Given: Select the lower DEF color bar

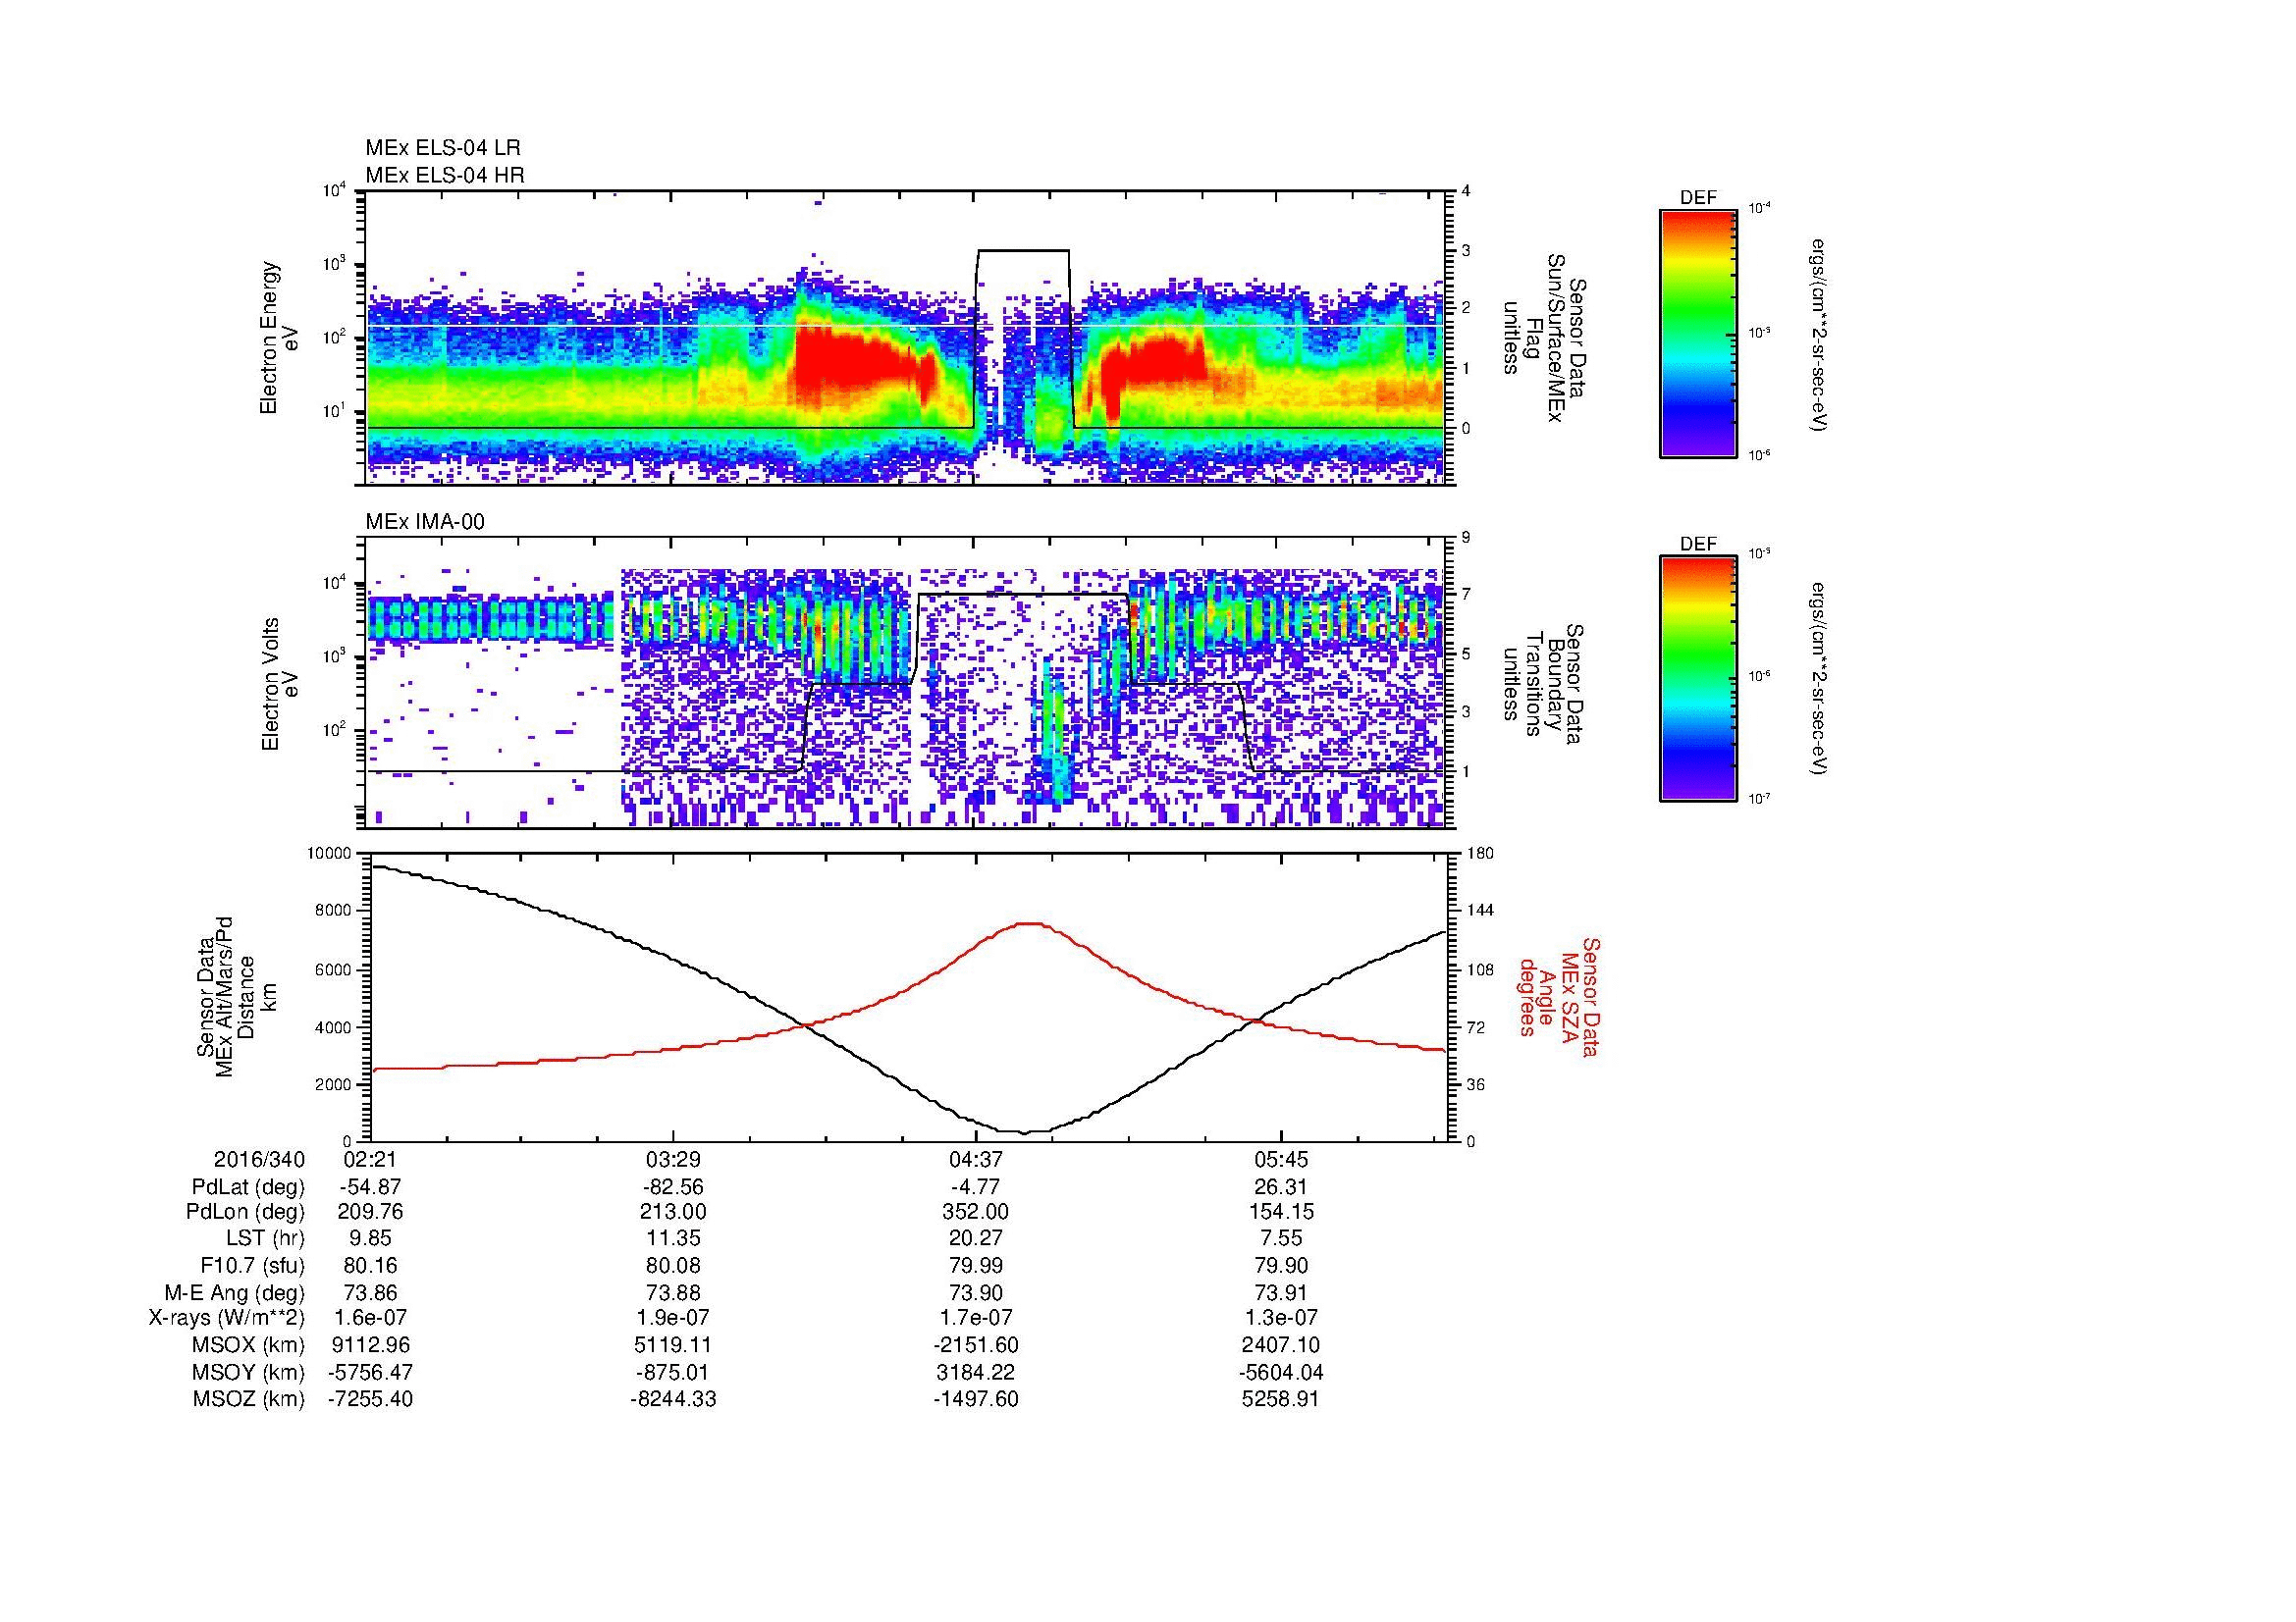Looking at the screenshot, I should click(1698, 679).
